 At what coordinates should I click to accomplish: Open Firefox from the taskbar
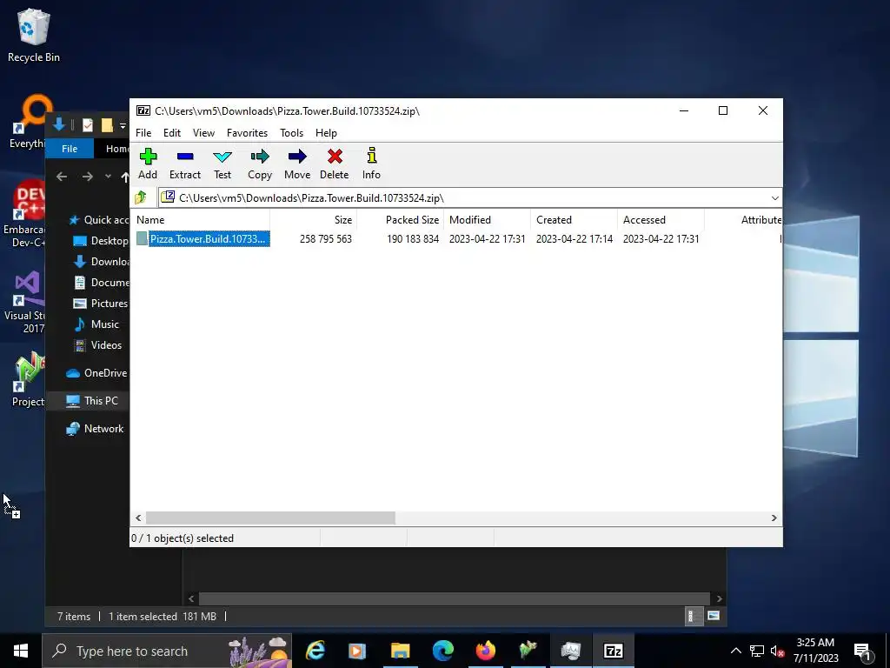(485, 651)
